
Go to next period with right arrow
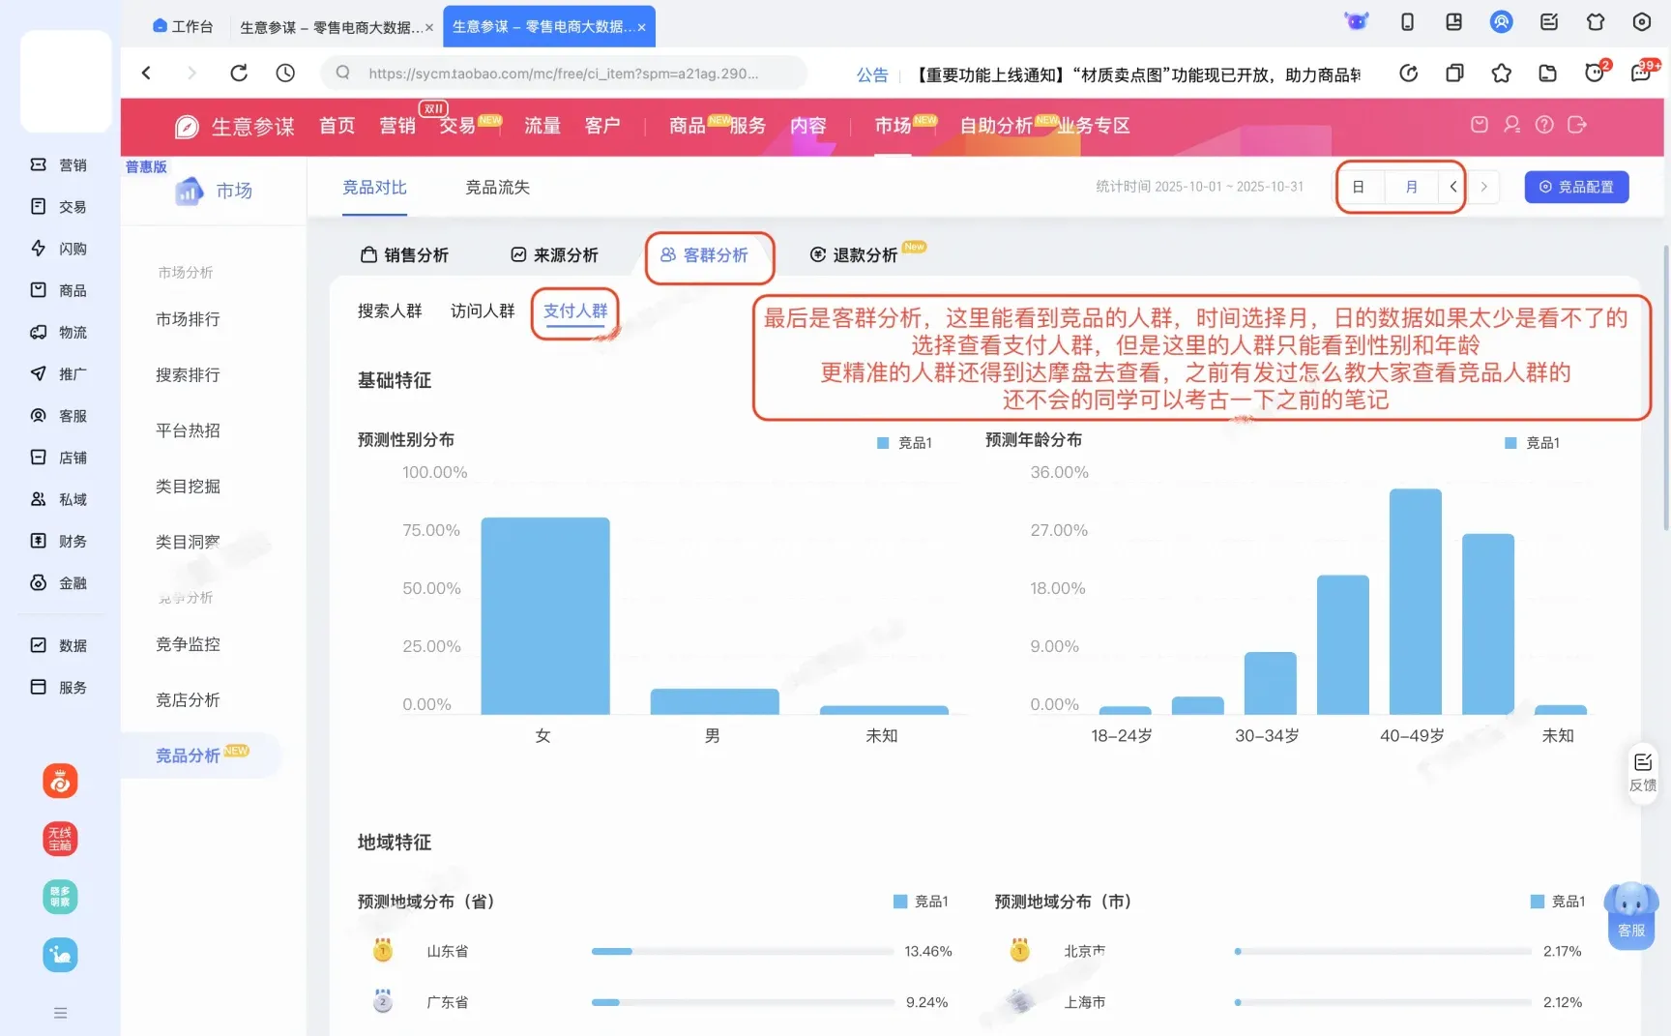[1484, 187]
